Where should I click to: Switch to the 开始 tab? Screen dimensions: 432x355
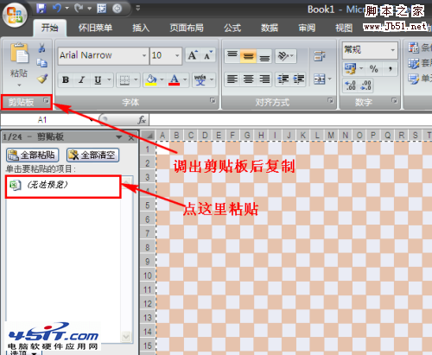[x=49, y=28]
